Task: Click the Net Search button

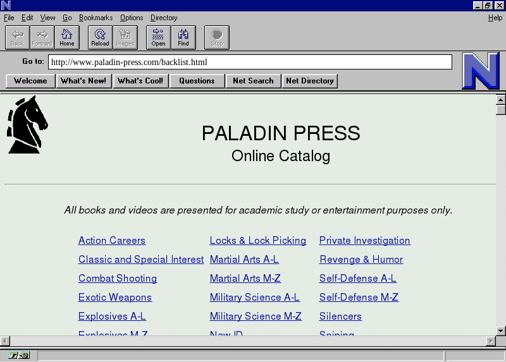Action: coord(253,81)
